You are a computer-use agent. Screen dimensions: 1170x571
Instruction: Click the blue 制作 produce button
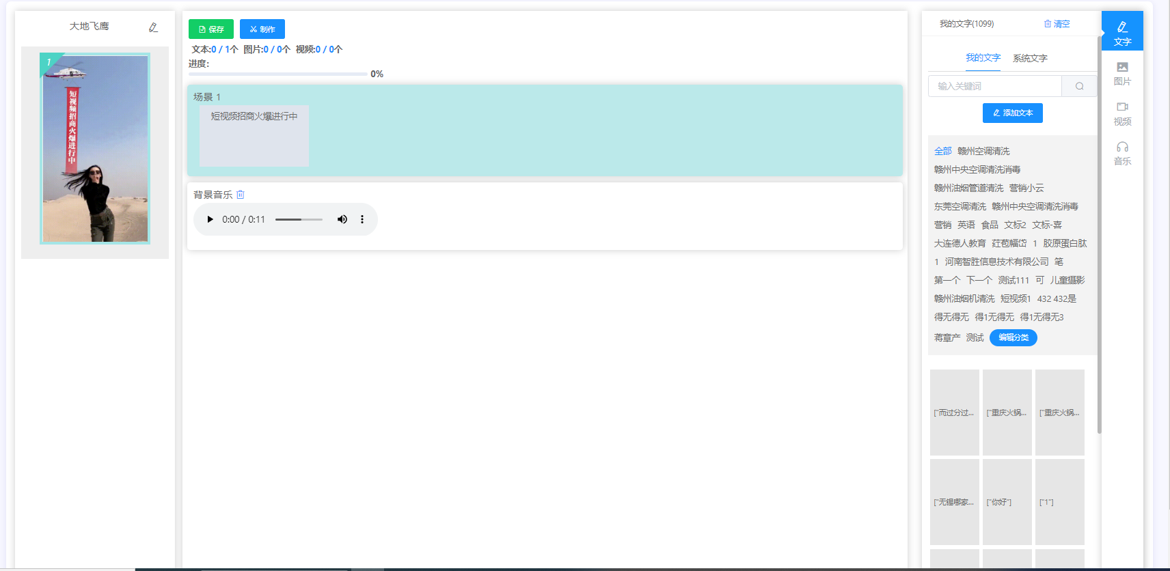pos(262,29)
